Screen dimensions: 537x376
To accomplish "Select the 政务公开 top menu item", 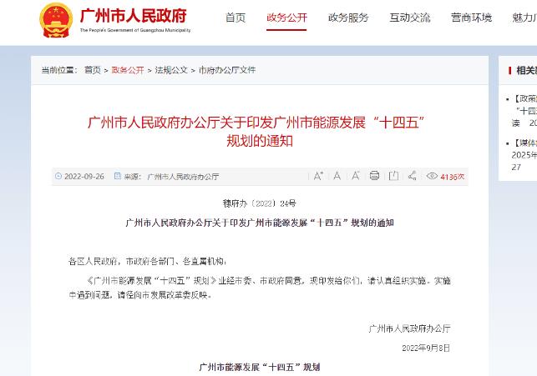I will coord(286,18).
